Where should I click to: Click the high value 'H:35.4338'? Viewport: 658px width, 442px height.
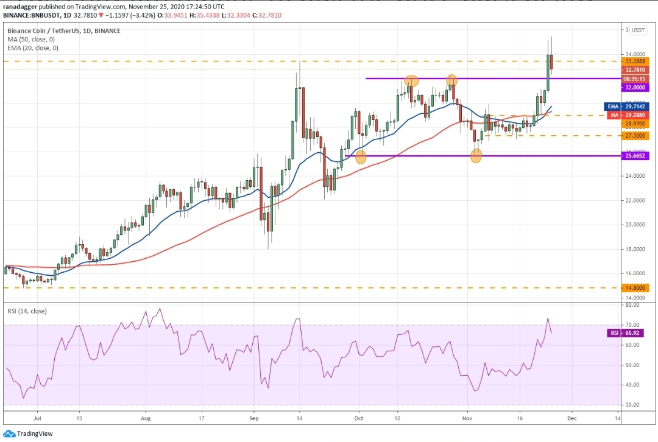[205, 15]
